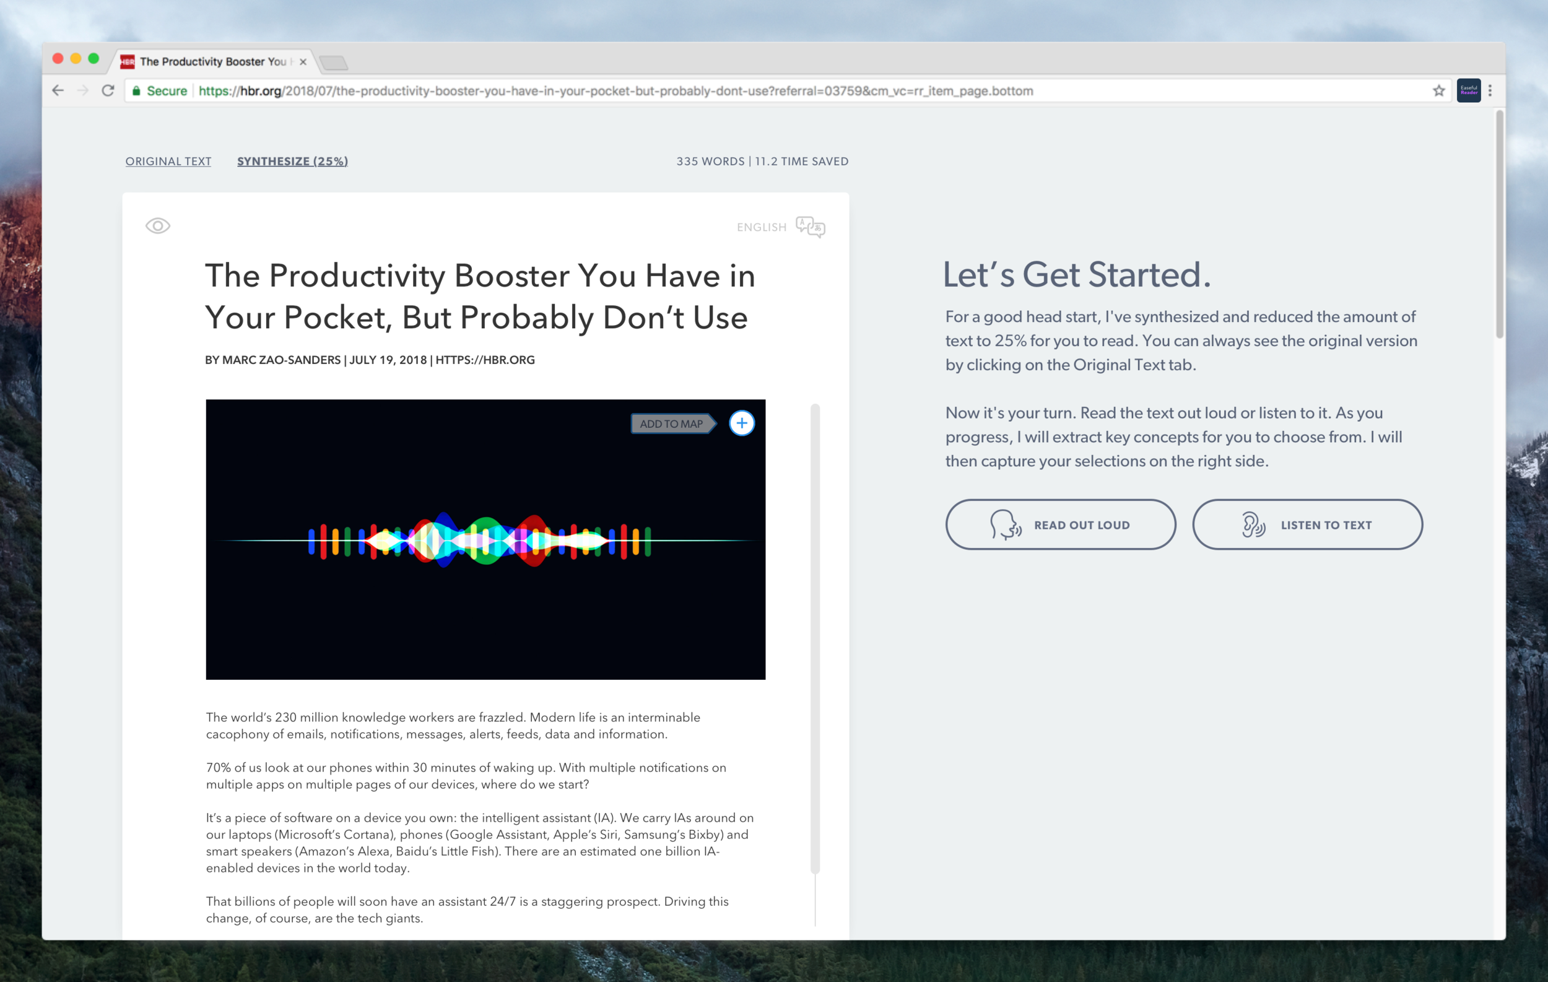Choose the LISTEN TO TEXT button
Viewport: 1548px width, 982px height.
[x=1308, y=524]
